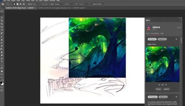Open the Edit Toolbar three-dots menu
Viewport: 185px width, 106px height.
tap(2, 77)
